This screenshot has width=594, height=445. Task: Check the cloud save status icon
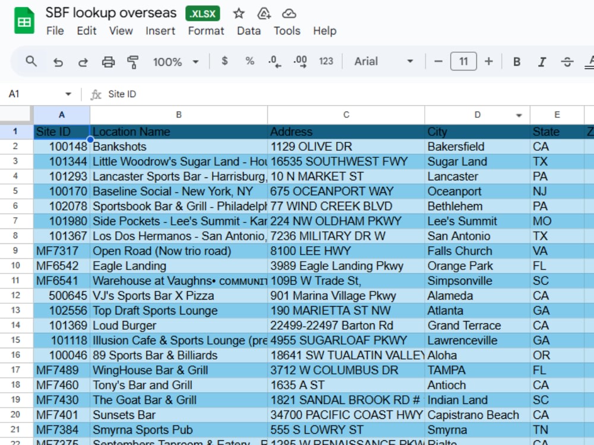(x=289, y=14)
